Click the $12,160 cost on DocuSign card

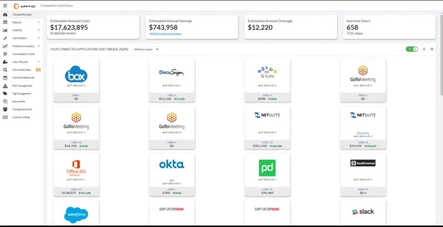pyautogui.click(x=165, y=99)
